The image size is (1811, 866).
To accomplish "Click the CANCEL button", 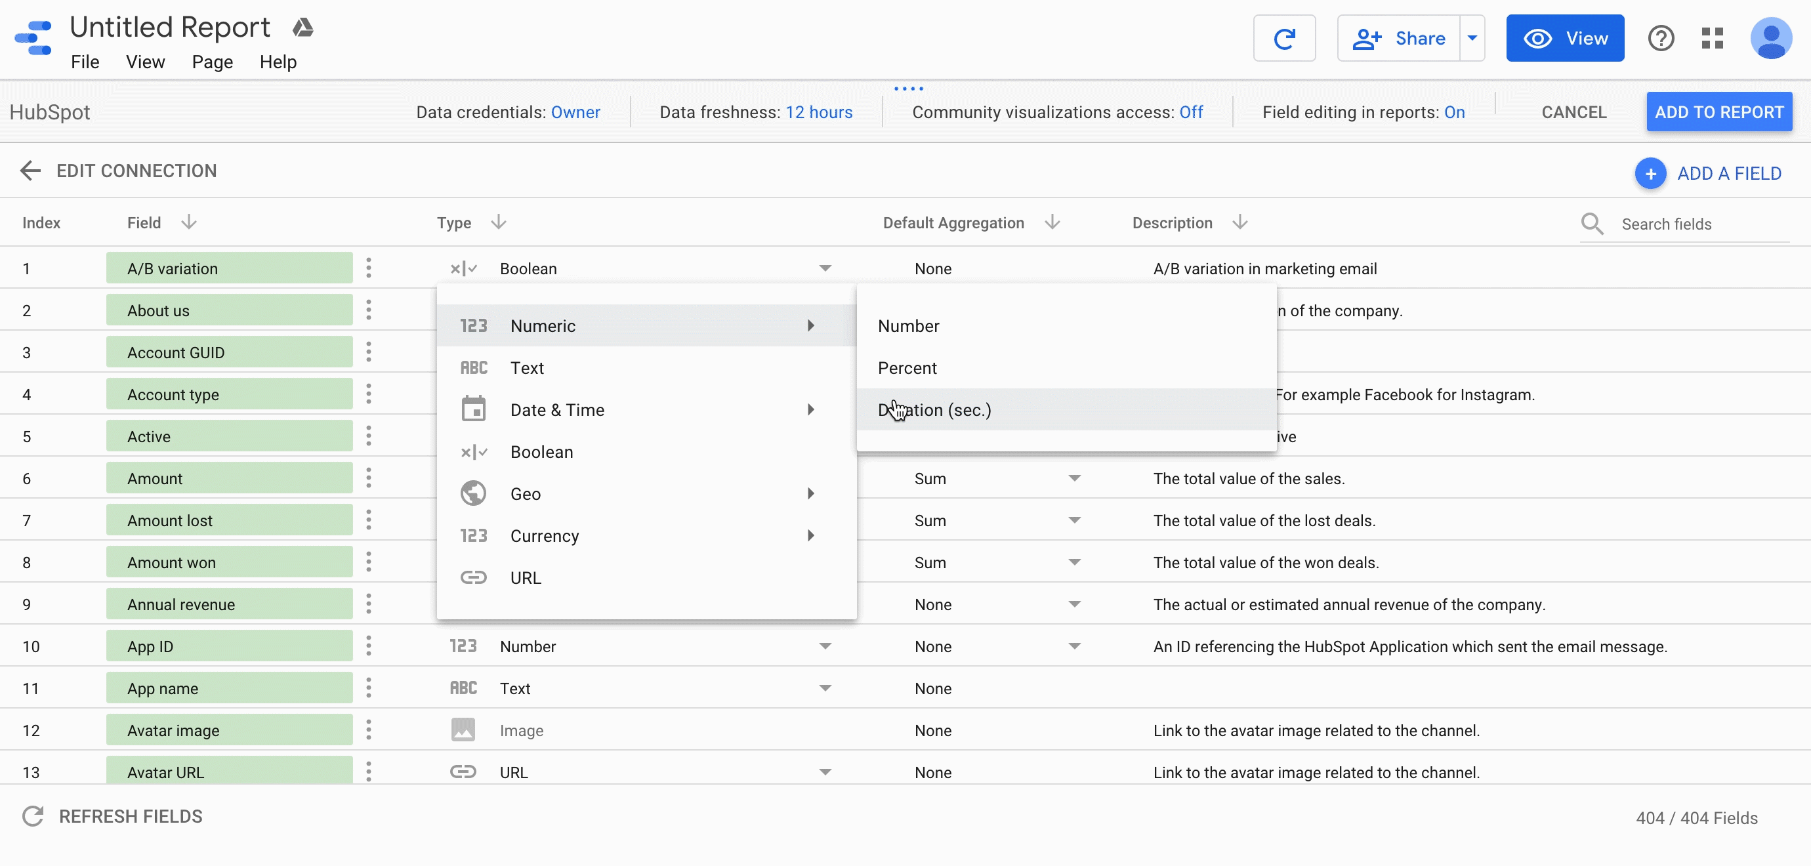I will pos(1573,112).
